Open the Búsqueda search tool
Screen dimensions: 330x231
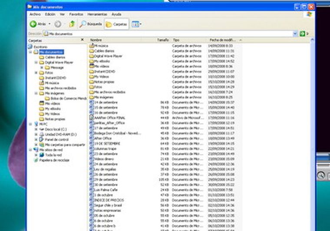click(91, 24)
